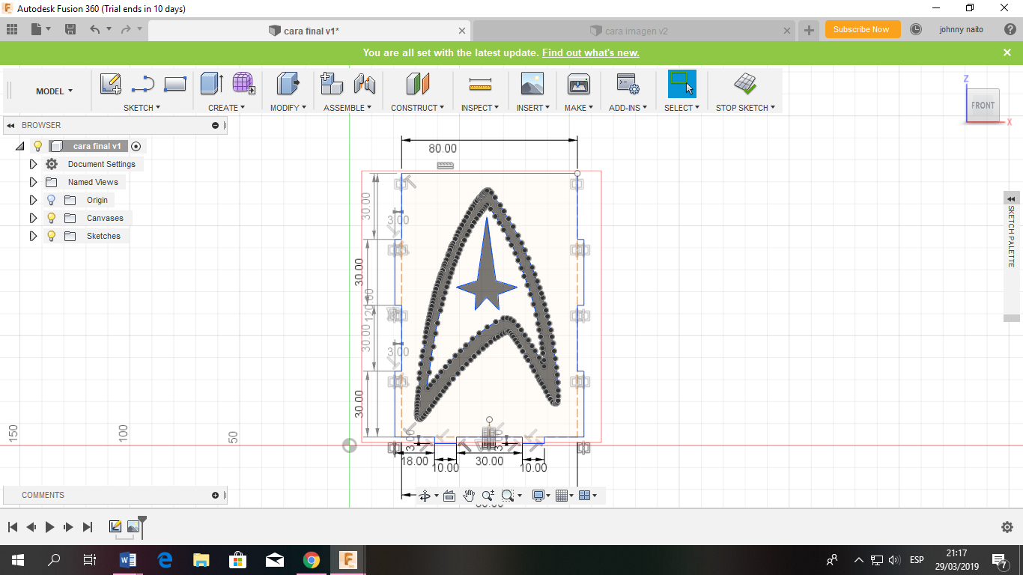1023x575 pixels.
Task: Expand the Named Views node
Action: pyautogui.click(x=33, y=182)
